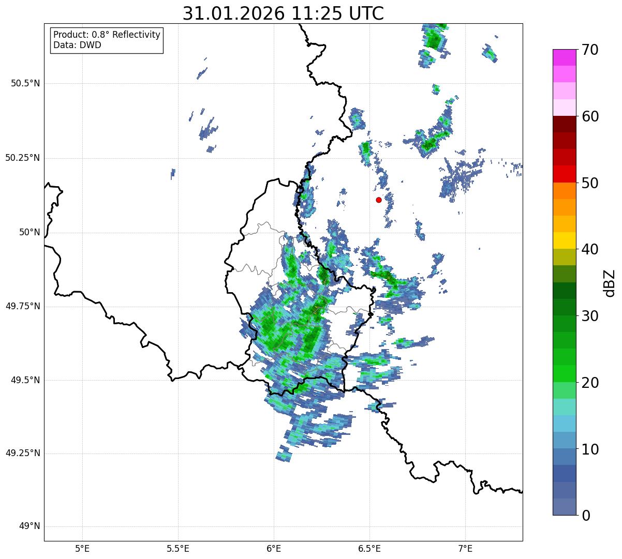This screenshot has height=559, width=622.
Task: Click the "5.5°E" longitude axis label
Action: coord(178,549)
